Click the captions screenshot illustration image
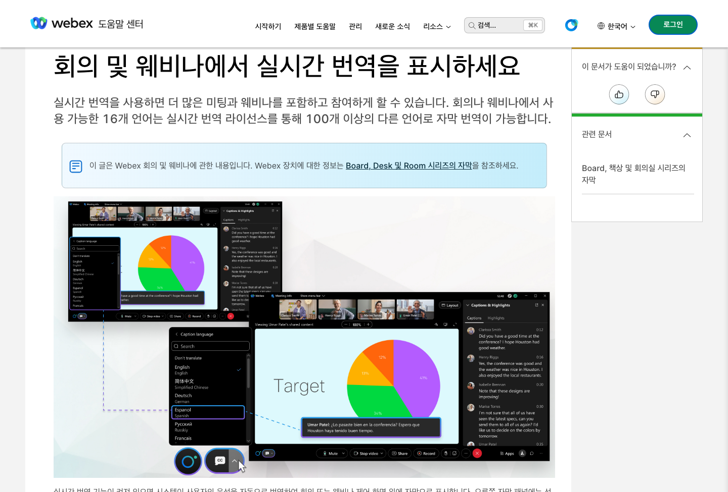The width and height of the screenshot is (728, 492). pyautogui.click(x=304, y=337)
